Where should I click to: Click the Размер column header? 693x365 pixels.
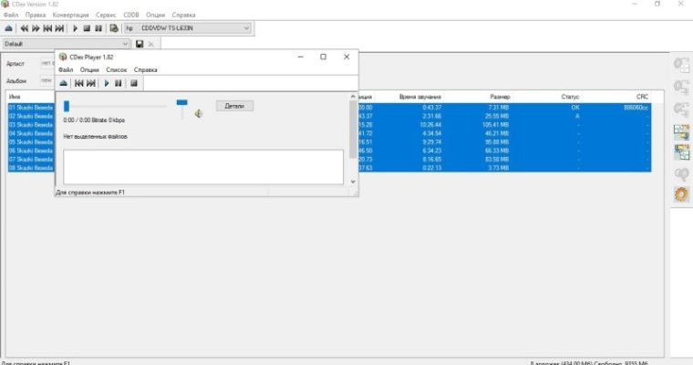coord(499,96)
